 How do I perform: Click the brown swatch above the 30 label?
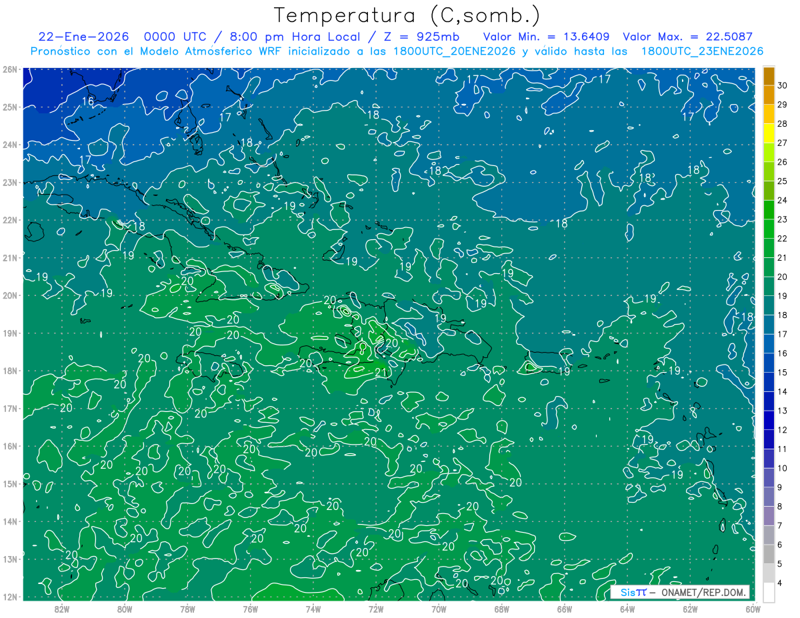[769, 75]
